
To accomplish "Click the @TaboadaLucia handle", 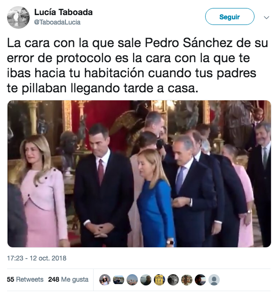I will click(x=57, y=22).
